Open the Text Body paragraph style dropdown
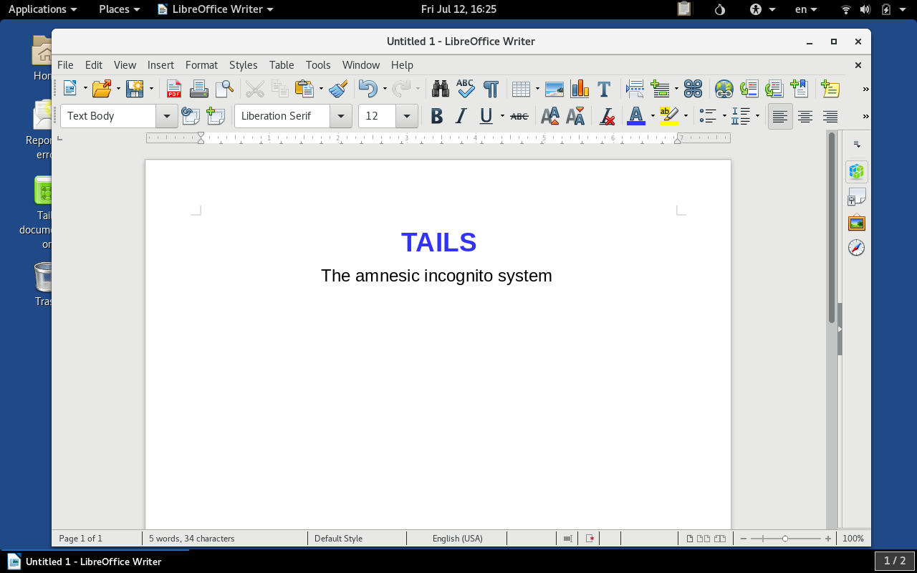The image size is (917, 573). 167,116
